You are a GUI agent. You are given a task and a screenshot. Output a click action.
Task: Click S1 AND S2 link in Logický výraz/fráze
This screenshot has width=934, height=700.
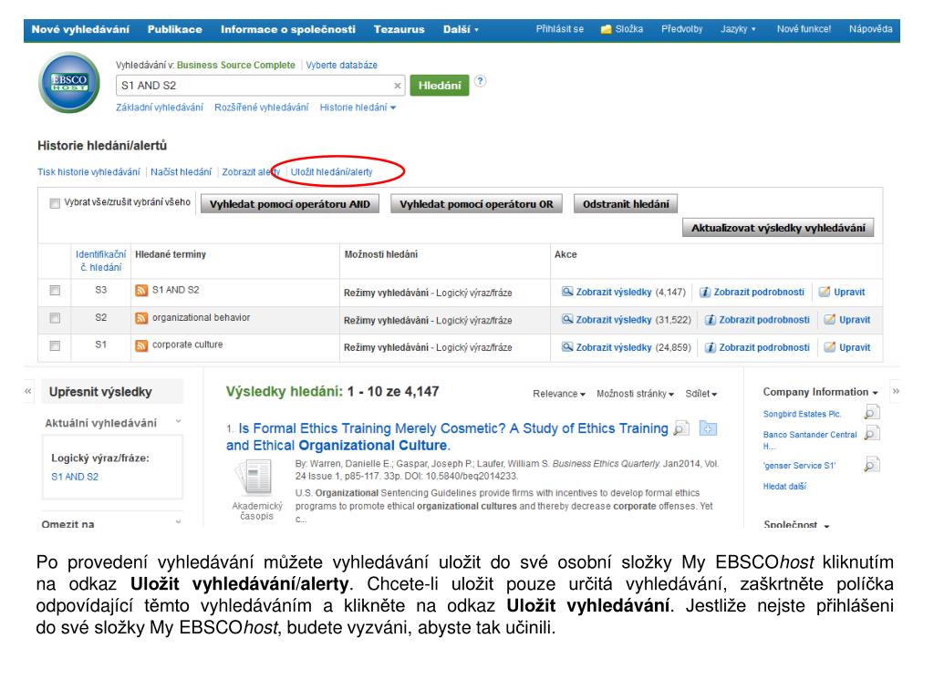coord(75,477)
